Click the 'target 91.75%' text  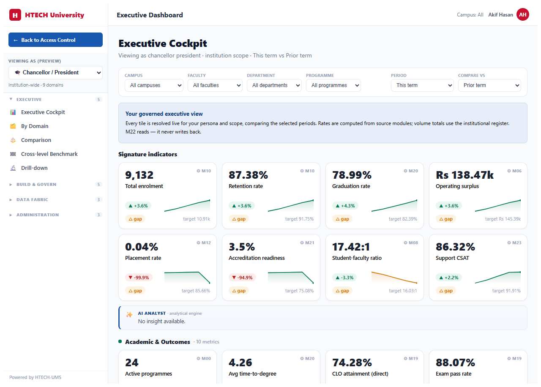pos(299,219)
